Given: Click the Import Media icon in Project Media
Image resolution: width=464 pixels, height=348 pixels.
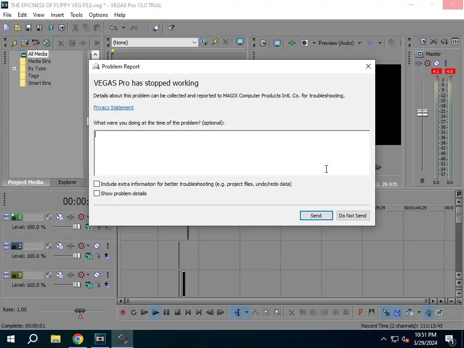Looking at the screenshot, I should 25,43.
